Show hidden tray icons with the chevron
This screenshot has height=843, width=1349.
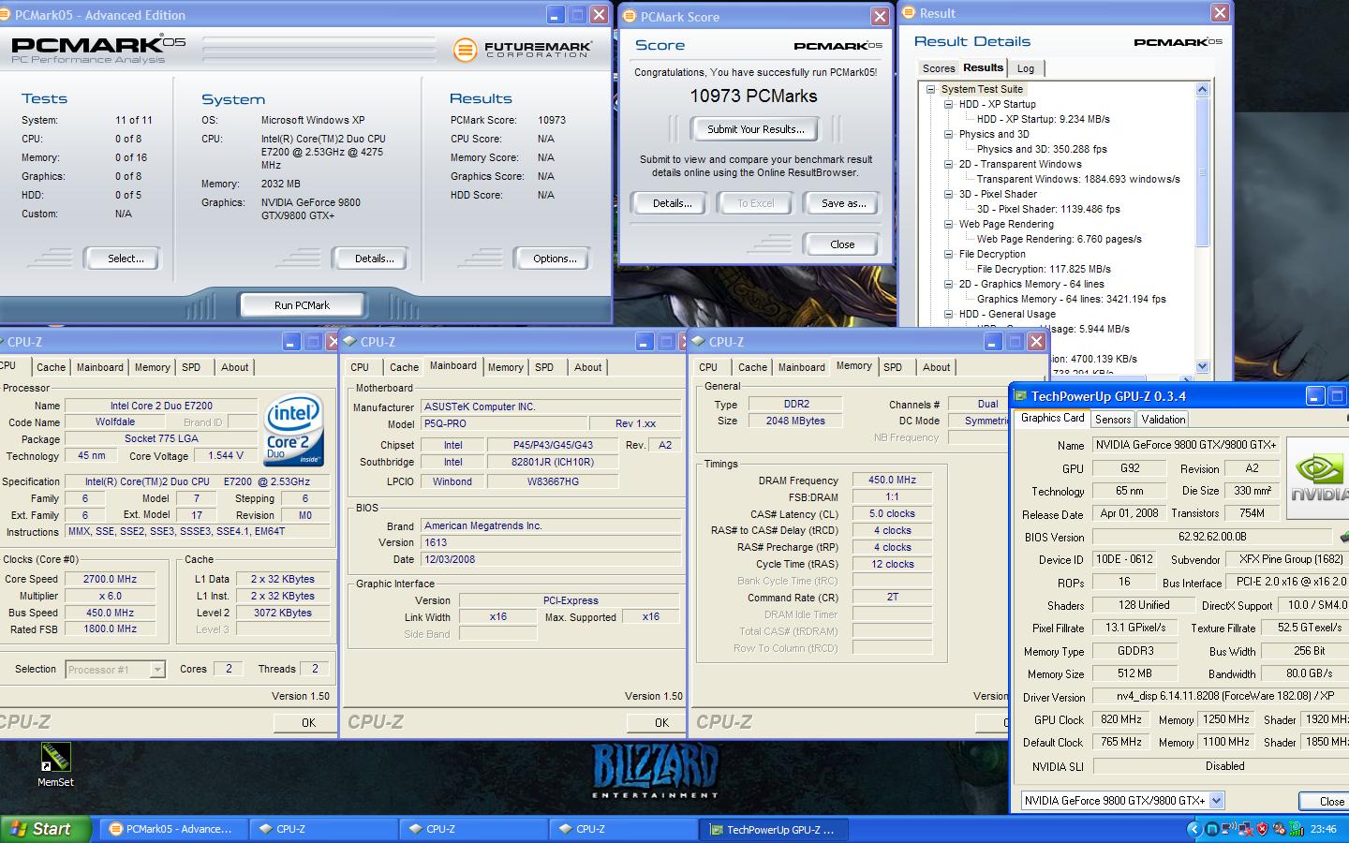click(1193, 829)
